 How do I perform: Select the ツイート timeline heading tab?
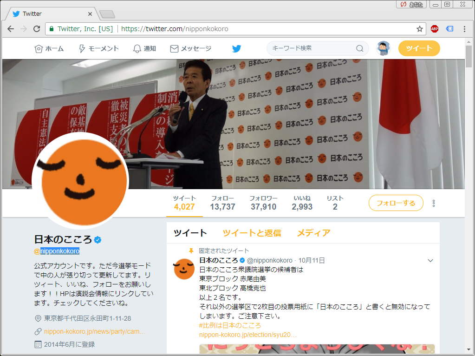[x=190, y=233]
